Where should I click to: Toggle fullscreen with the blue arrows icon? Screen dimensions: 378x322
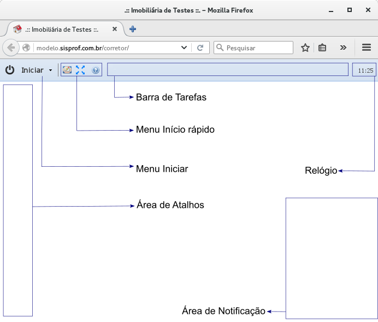(x=81, y=70)
